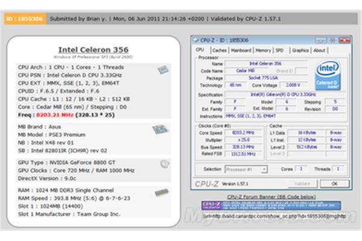362x241 pixels.
Task: Click the RAM module icon beside RAM row
Action: click(162, 192)
